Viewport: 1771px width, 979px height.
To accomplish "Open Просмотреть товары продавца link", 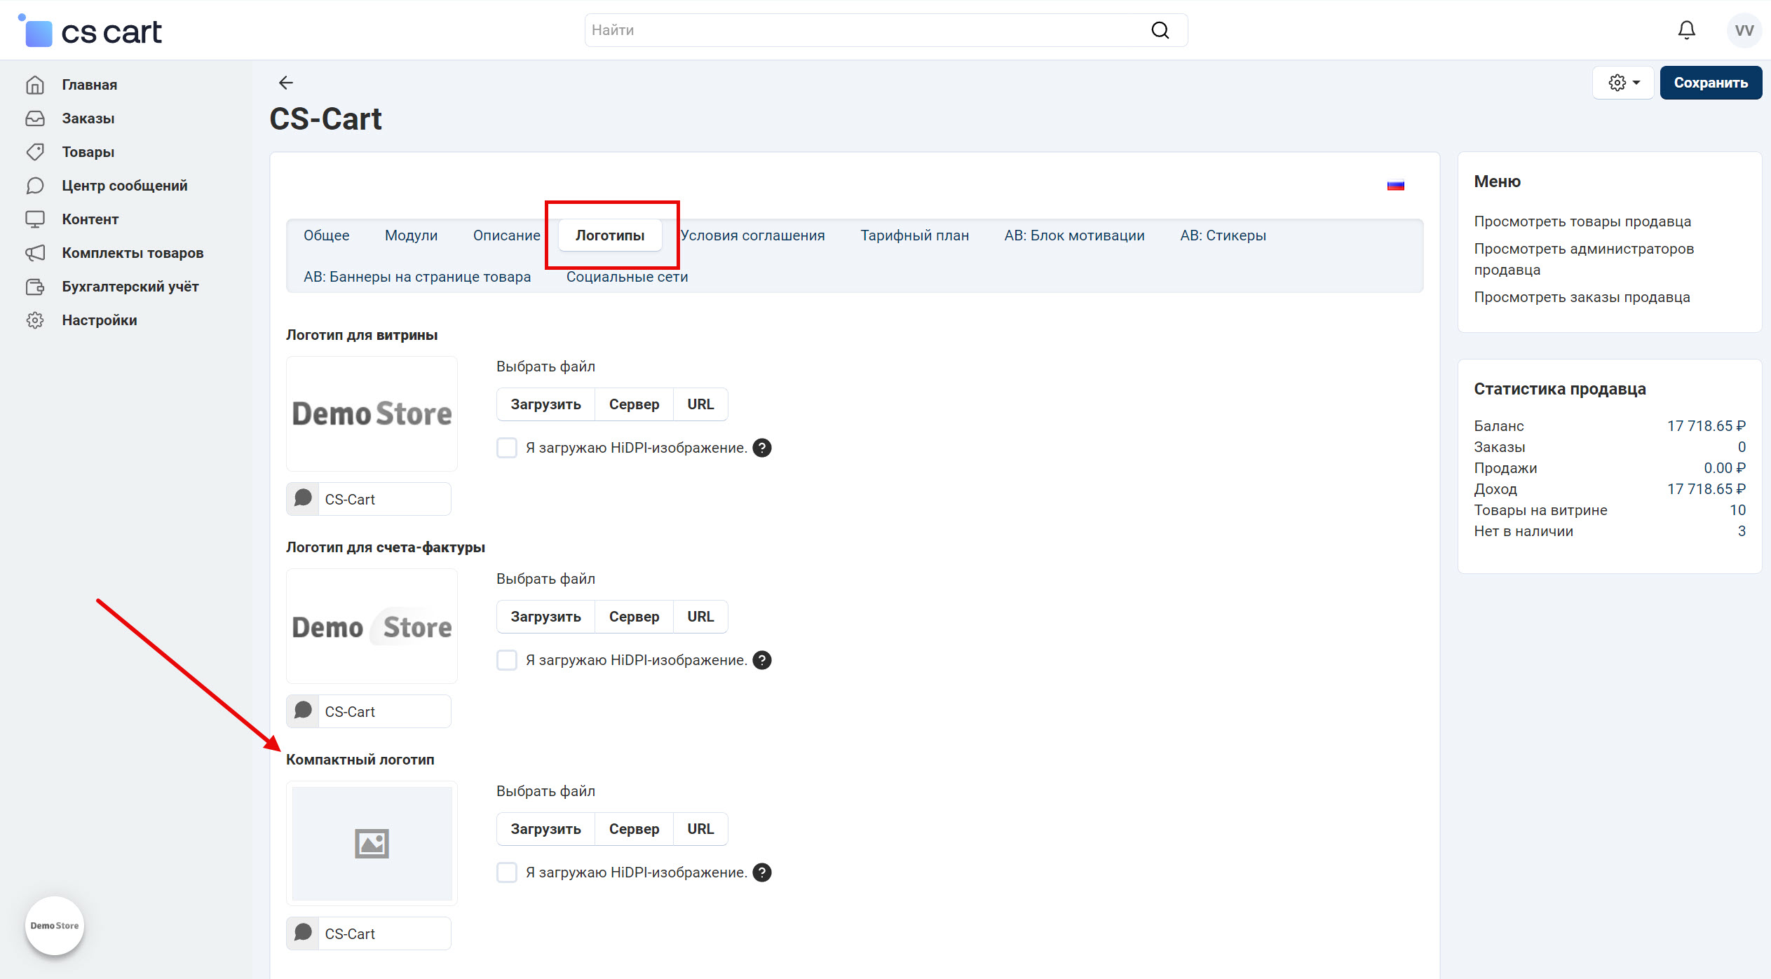I will tap(1582, 221).
